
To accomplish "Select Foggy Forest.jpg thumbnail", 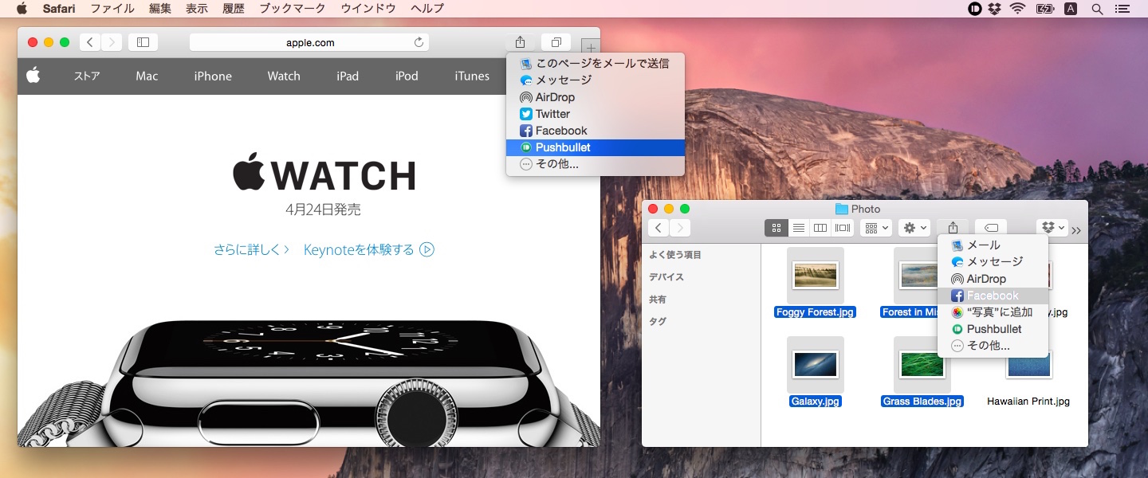I will coord(815,276).
